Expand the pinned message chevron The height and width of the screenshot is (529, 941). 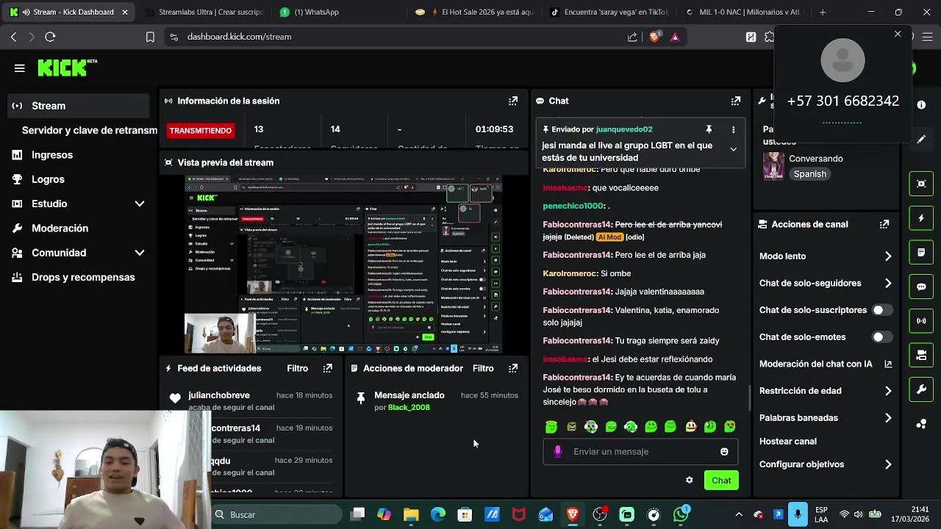(x=733, y=149)
